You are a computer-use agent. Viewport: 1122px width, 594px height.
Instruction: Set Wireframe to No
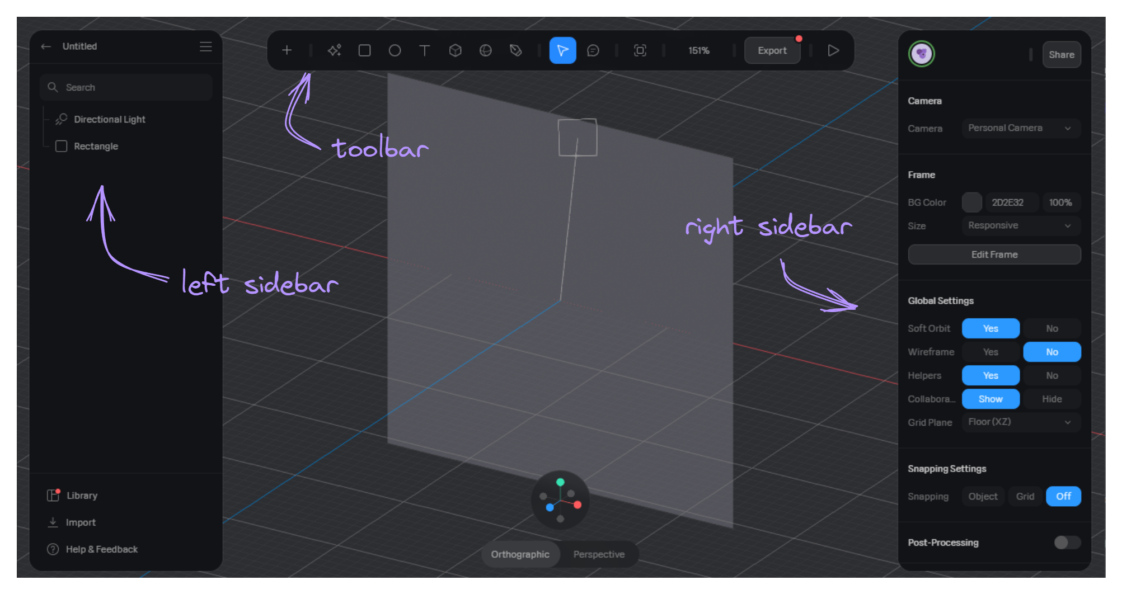click(1052, 352)
